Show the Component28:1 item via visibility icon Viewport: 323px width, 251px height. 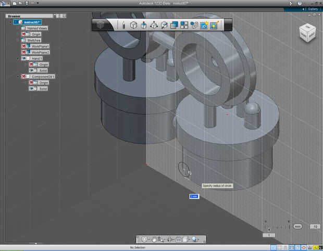[24, 77]
